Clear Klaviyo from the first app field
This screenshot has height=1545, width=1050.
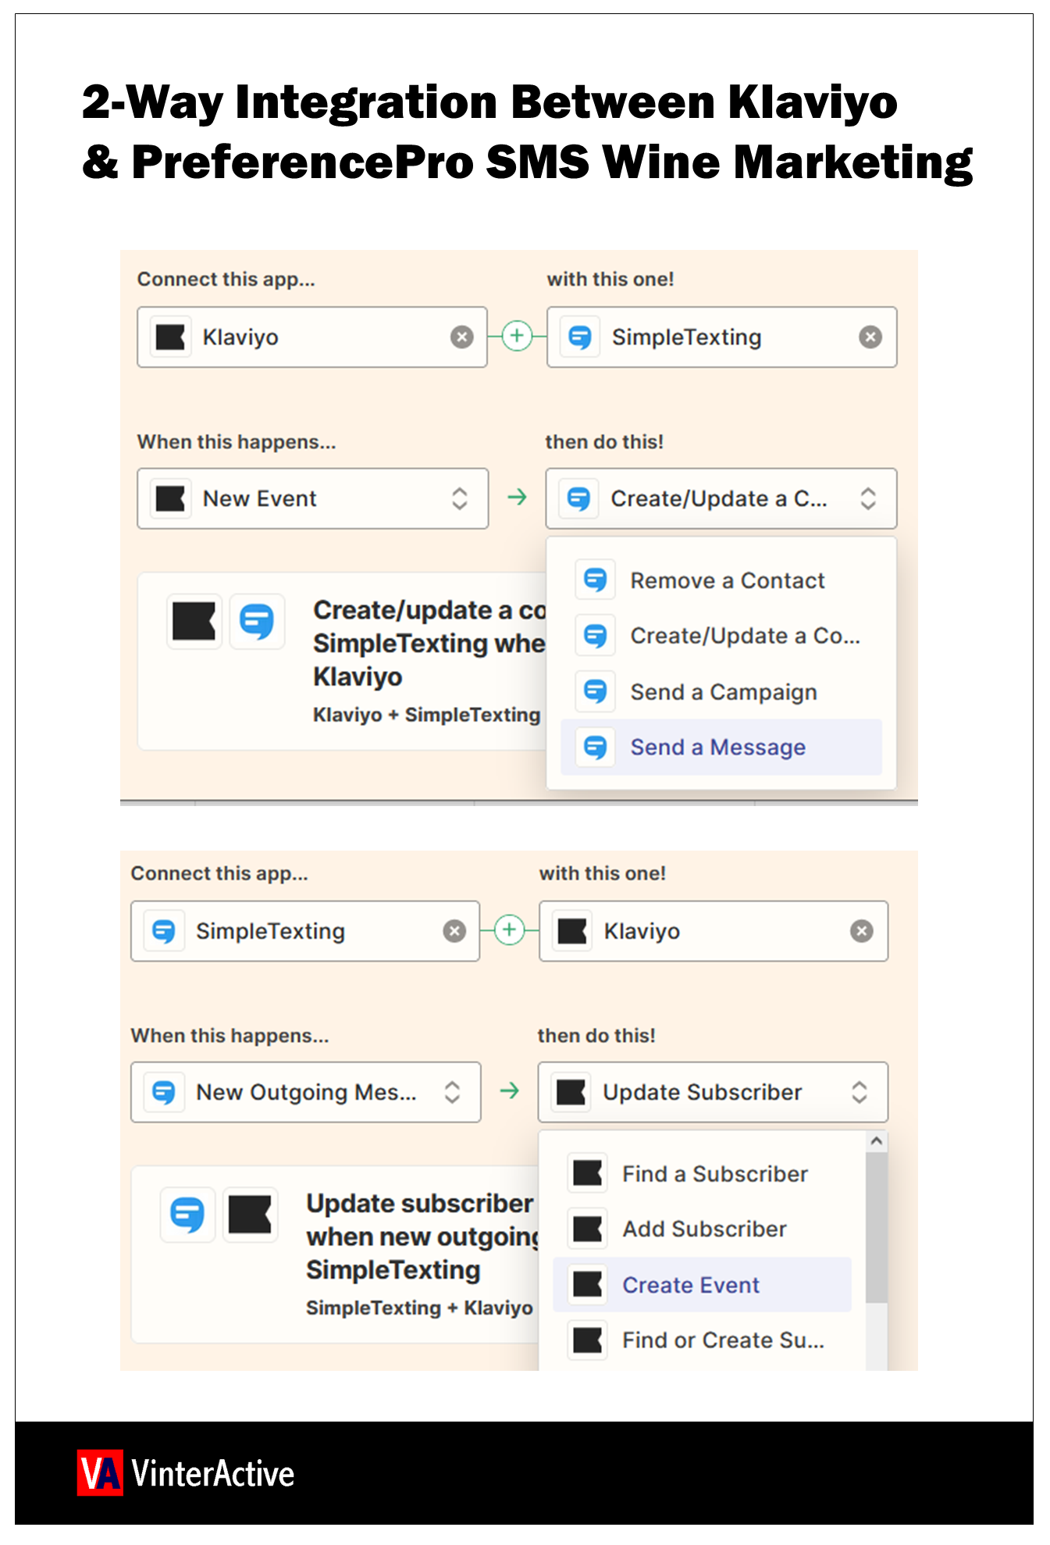[x=461, y=337]
